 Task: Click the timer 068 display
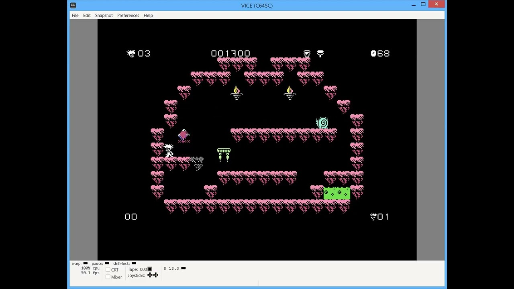click(380, 53)
